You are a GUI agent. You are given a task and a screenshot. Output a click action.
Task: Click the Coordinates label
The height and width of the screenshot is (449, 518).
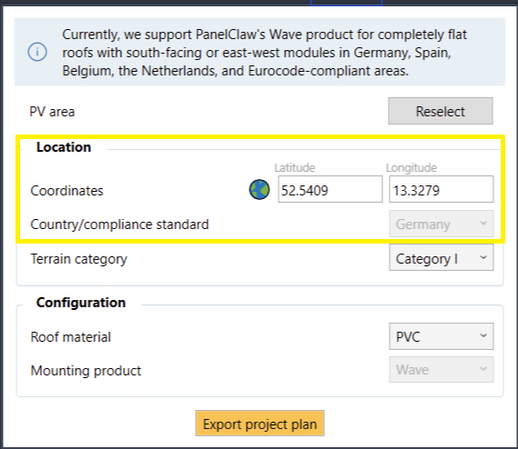[66, 191]
